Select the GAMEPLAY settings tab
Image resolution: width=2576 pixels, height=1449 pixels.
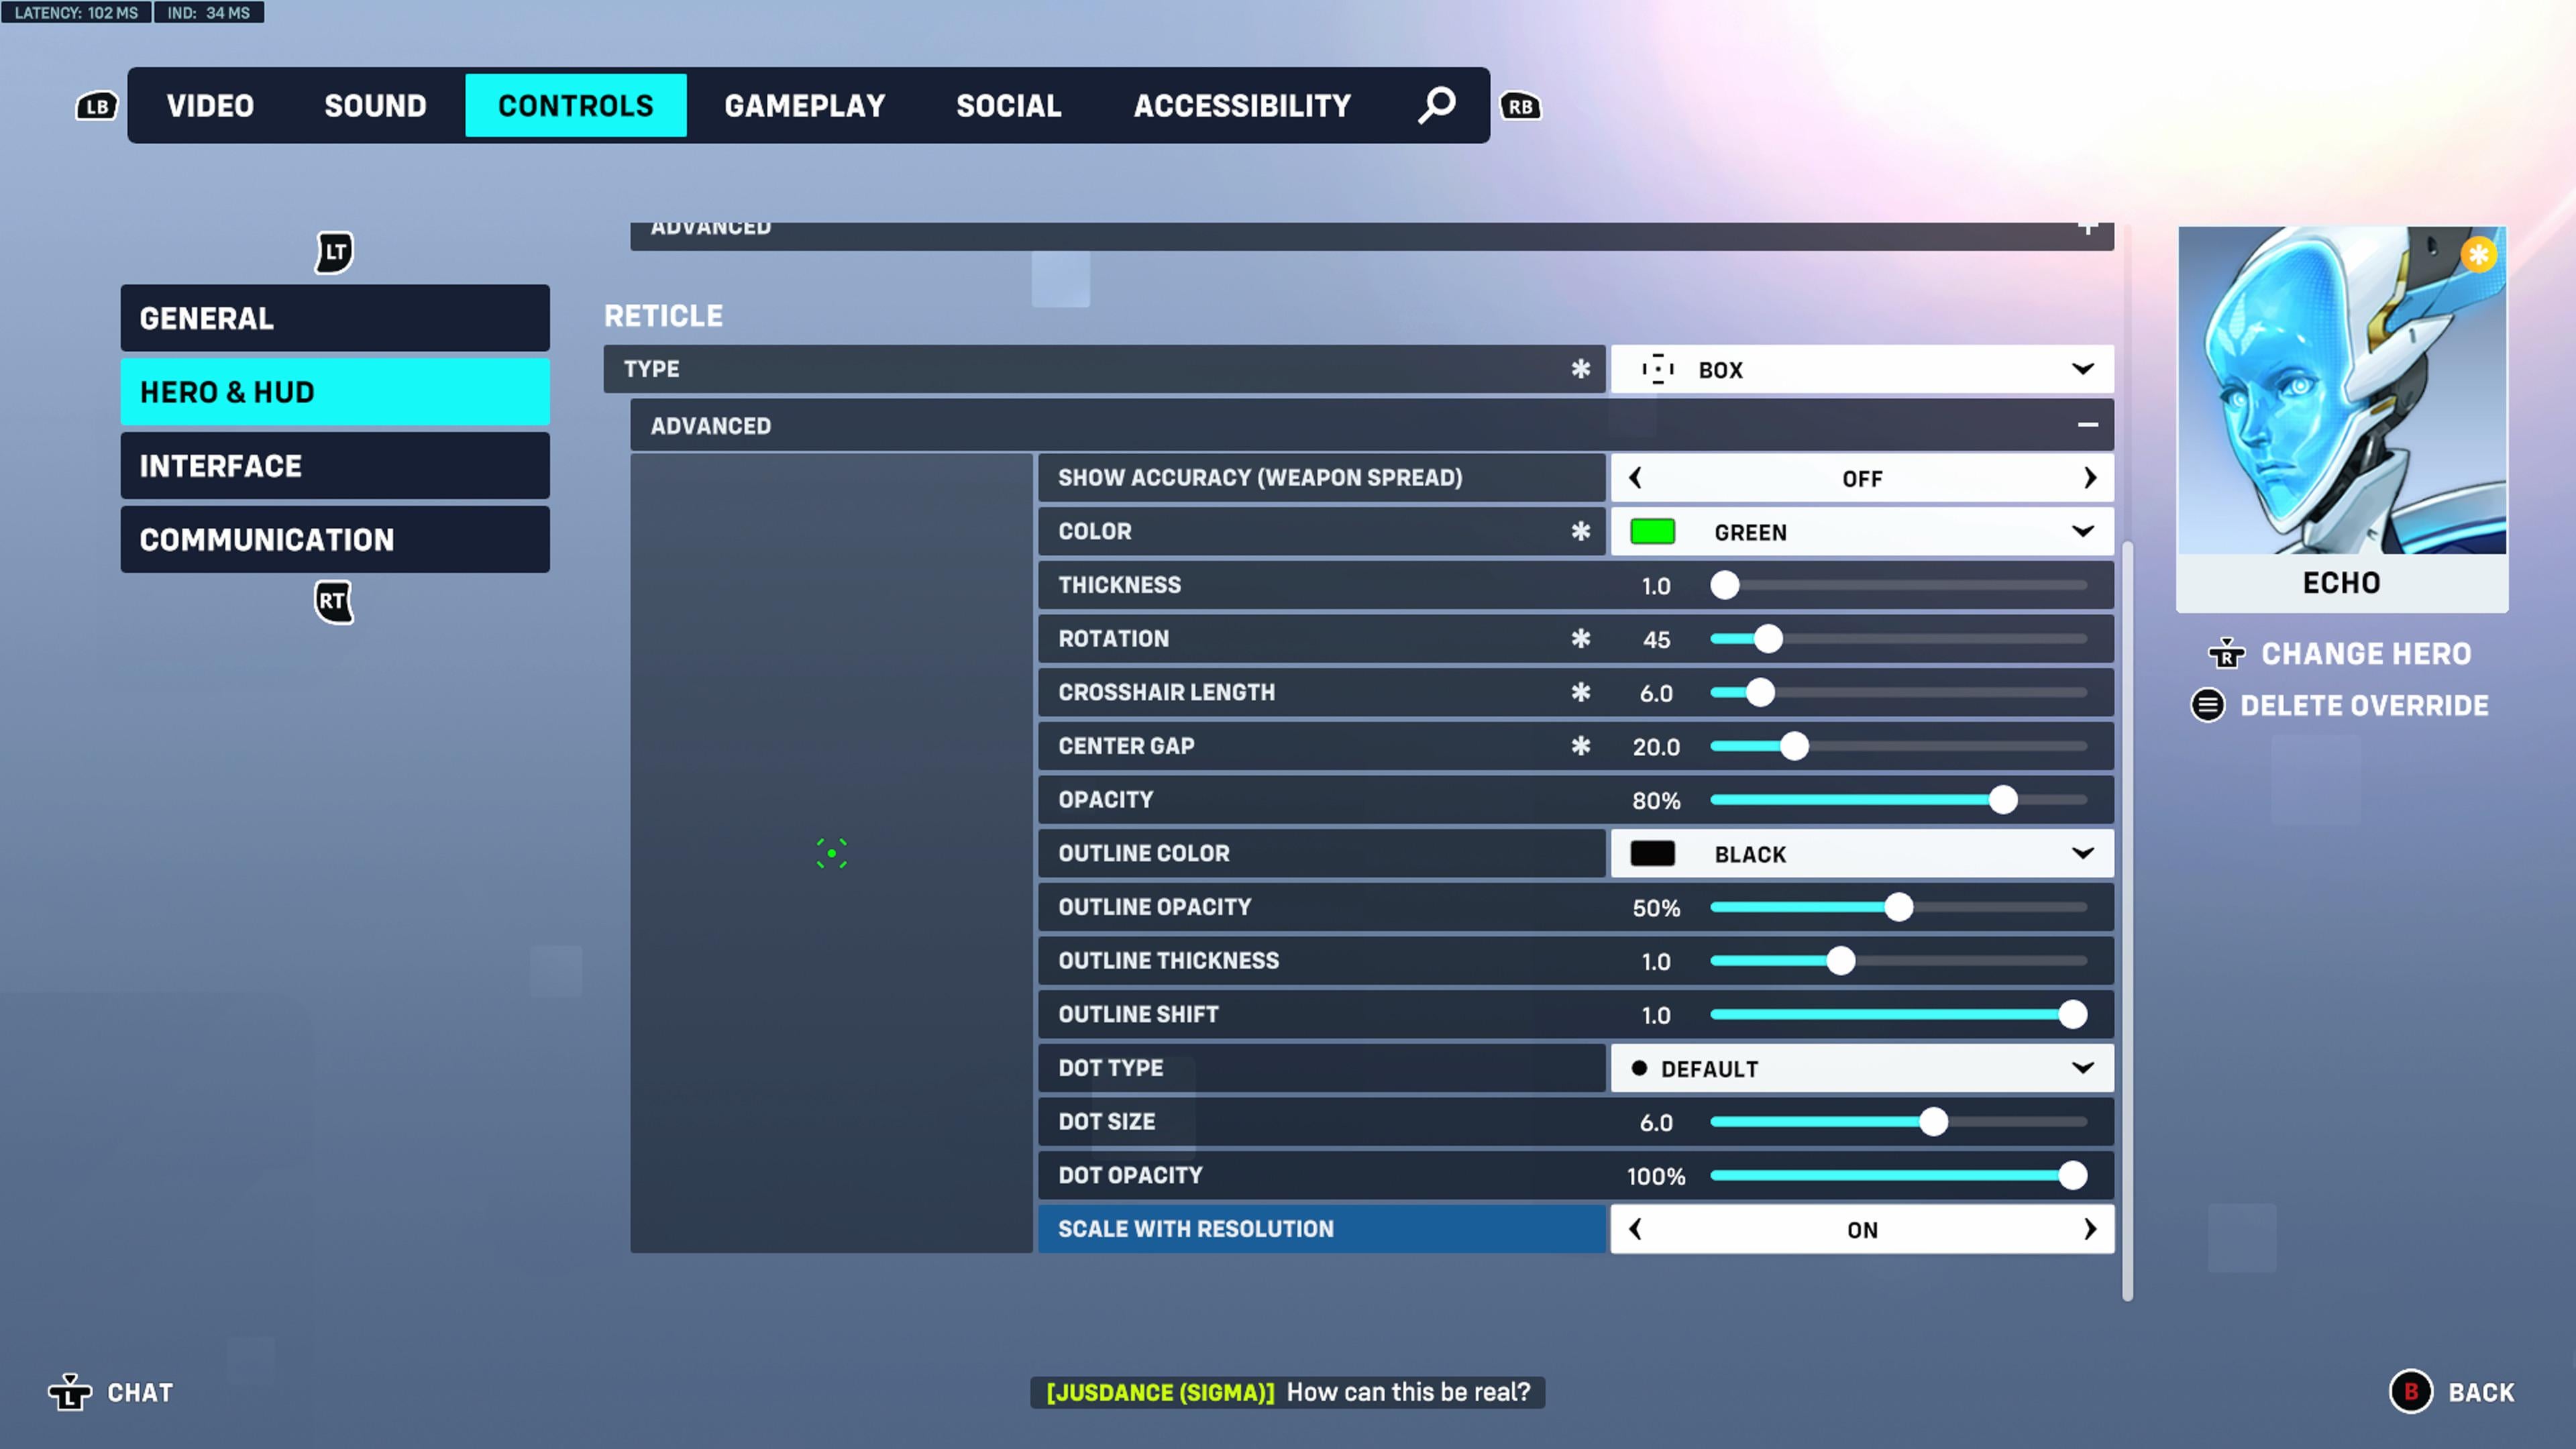click(x=805, y=105)
